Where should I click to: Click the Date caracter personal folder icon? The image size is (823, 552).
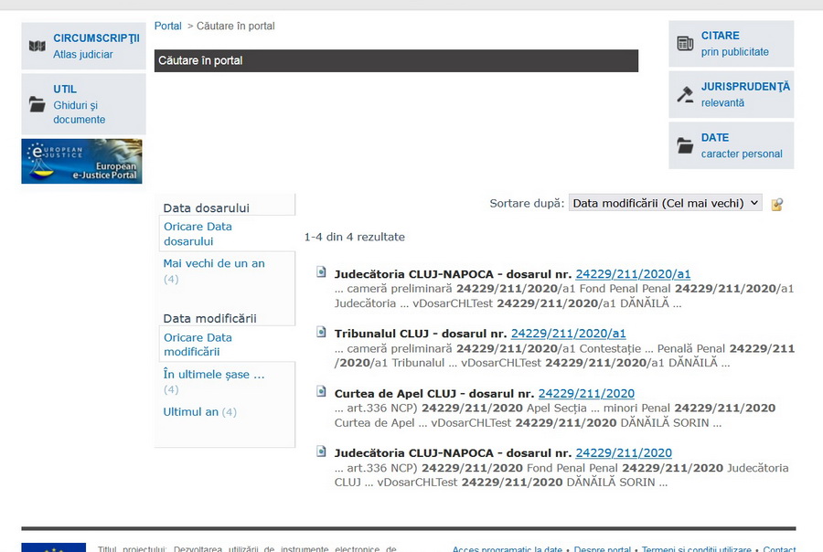coord(685,145)
